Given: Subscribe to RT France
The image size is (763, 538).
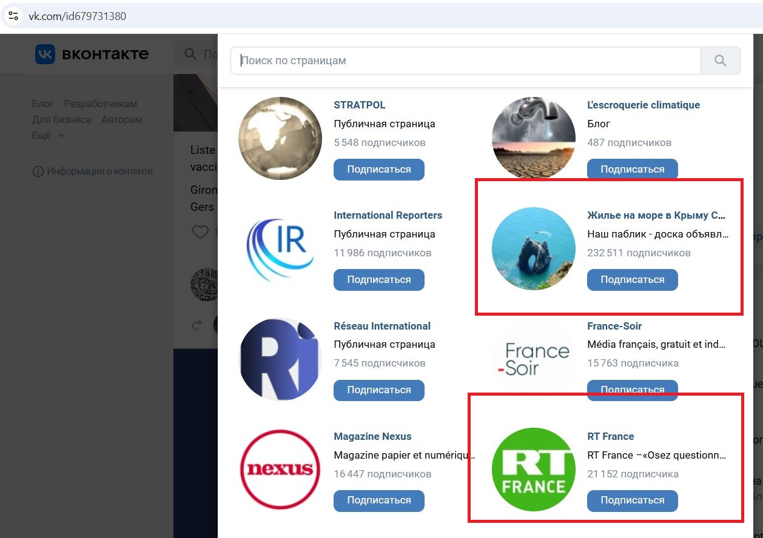Looking at the screenshot, I should click(x=633, y=500).
